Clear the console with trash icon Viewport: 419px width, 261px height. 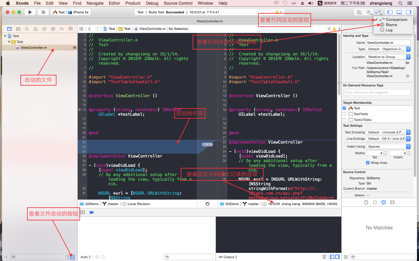[x=324, y=257]
